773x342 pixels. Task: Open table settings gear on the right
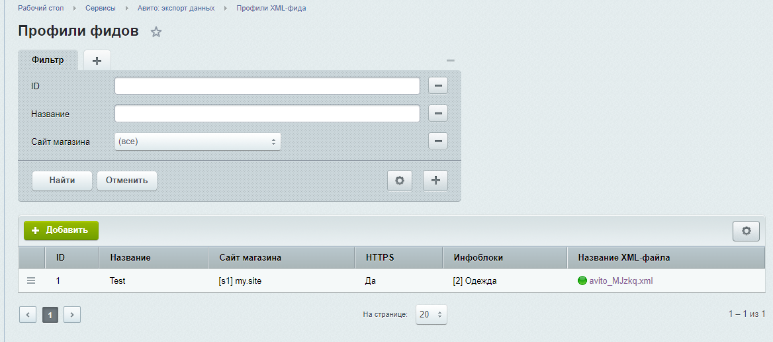click(746, 231)
